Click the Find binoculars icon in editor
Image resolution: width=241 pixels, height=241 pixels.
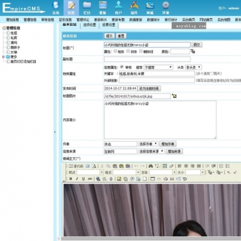pos(150,166)
